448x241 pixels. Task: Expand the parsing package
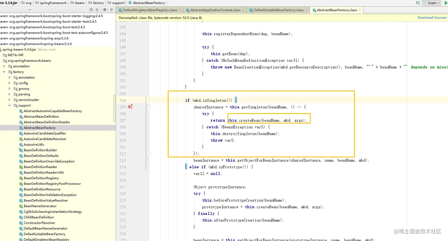tap(9, 94)
